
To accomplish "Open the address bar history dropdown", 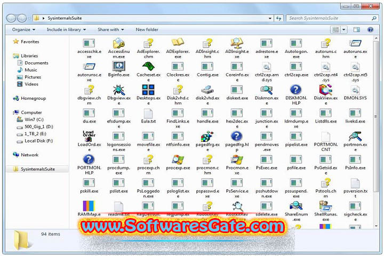I will coord(270,18).
